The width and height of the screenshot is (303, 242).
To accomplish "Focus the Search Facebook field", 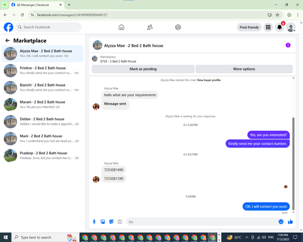I will tap(48, 27).
